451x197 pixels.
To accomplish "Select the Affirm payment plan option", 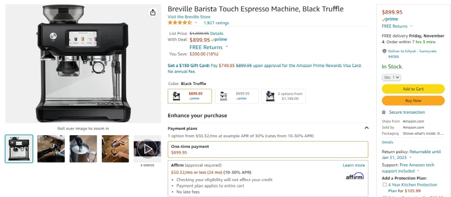I will (268, 179).
